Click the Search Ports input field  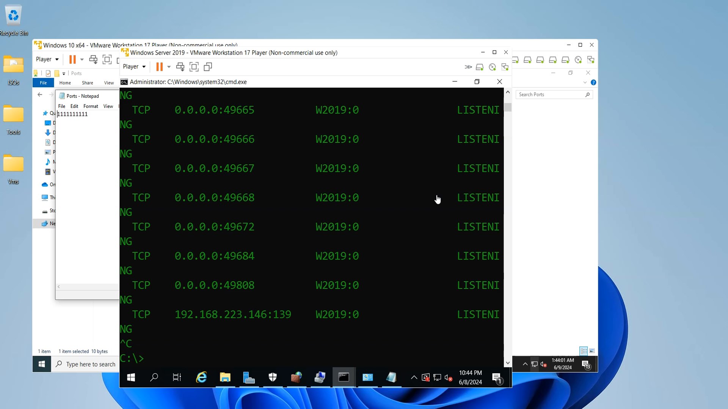(x=550, y=95)
